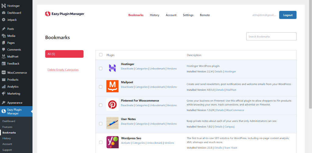Unbookmark Pinterest For Woocommerce
This screenshot has width=312, height=153.
tap(158, 105)
